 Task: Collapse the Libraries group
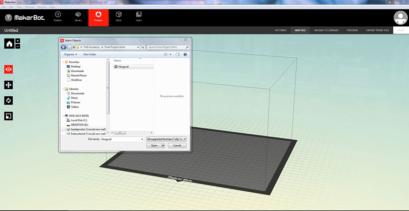(63, 89)
